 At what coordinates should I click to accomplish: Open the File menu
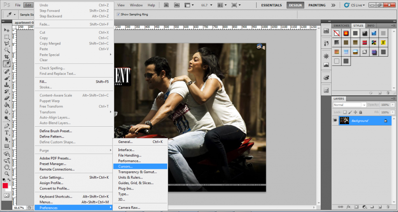[x=18, y=5]
